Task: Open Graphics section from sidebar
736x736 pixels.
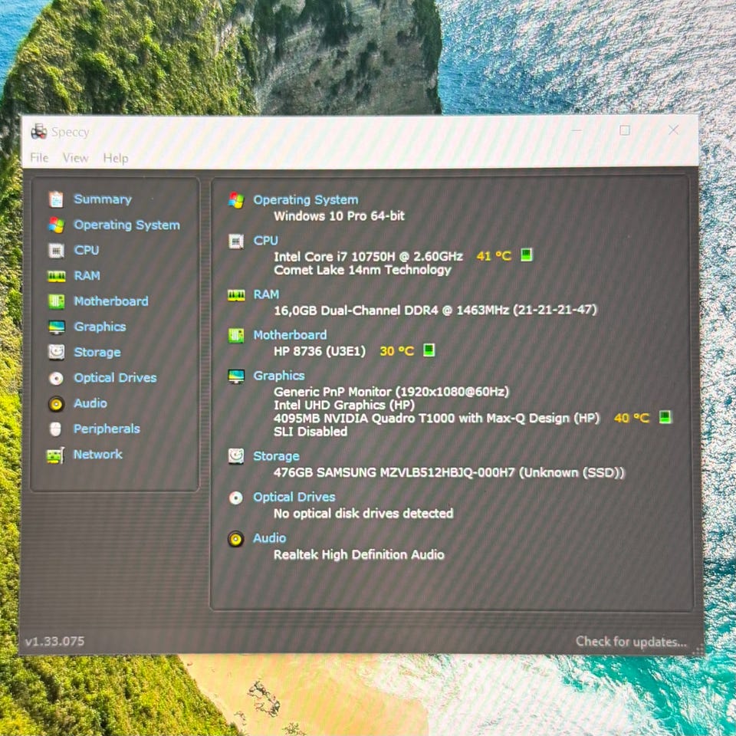Action: pyautogui.click(x=100, y=327)
